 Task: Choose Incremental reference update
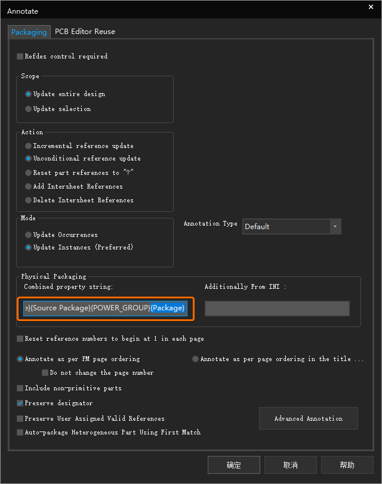29,146
